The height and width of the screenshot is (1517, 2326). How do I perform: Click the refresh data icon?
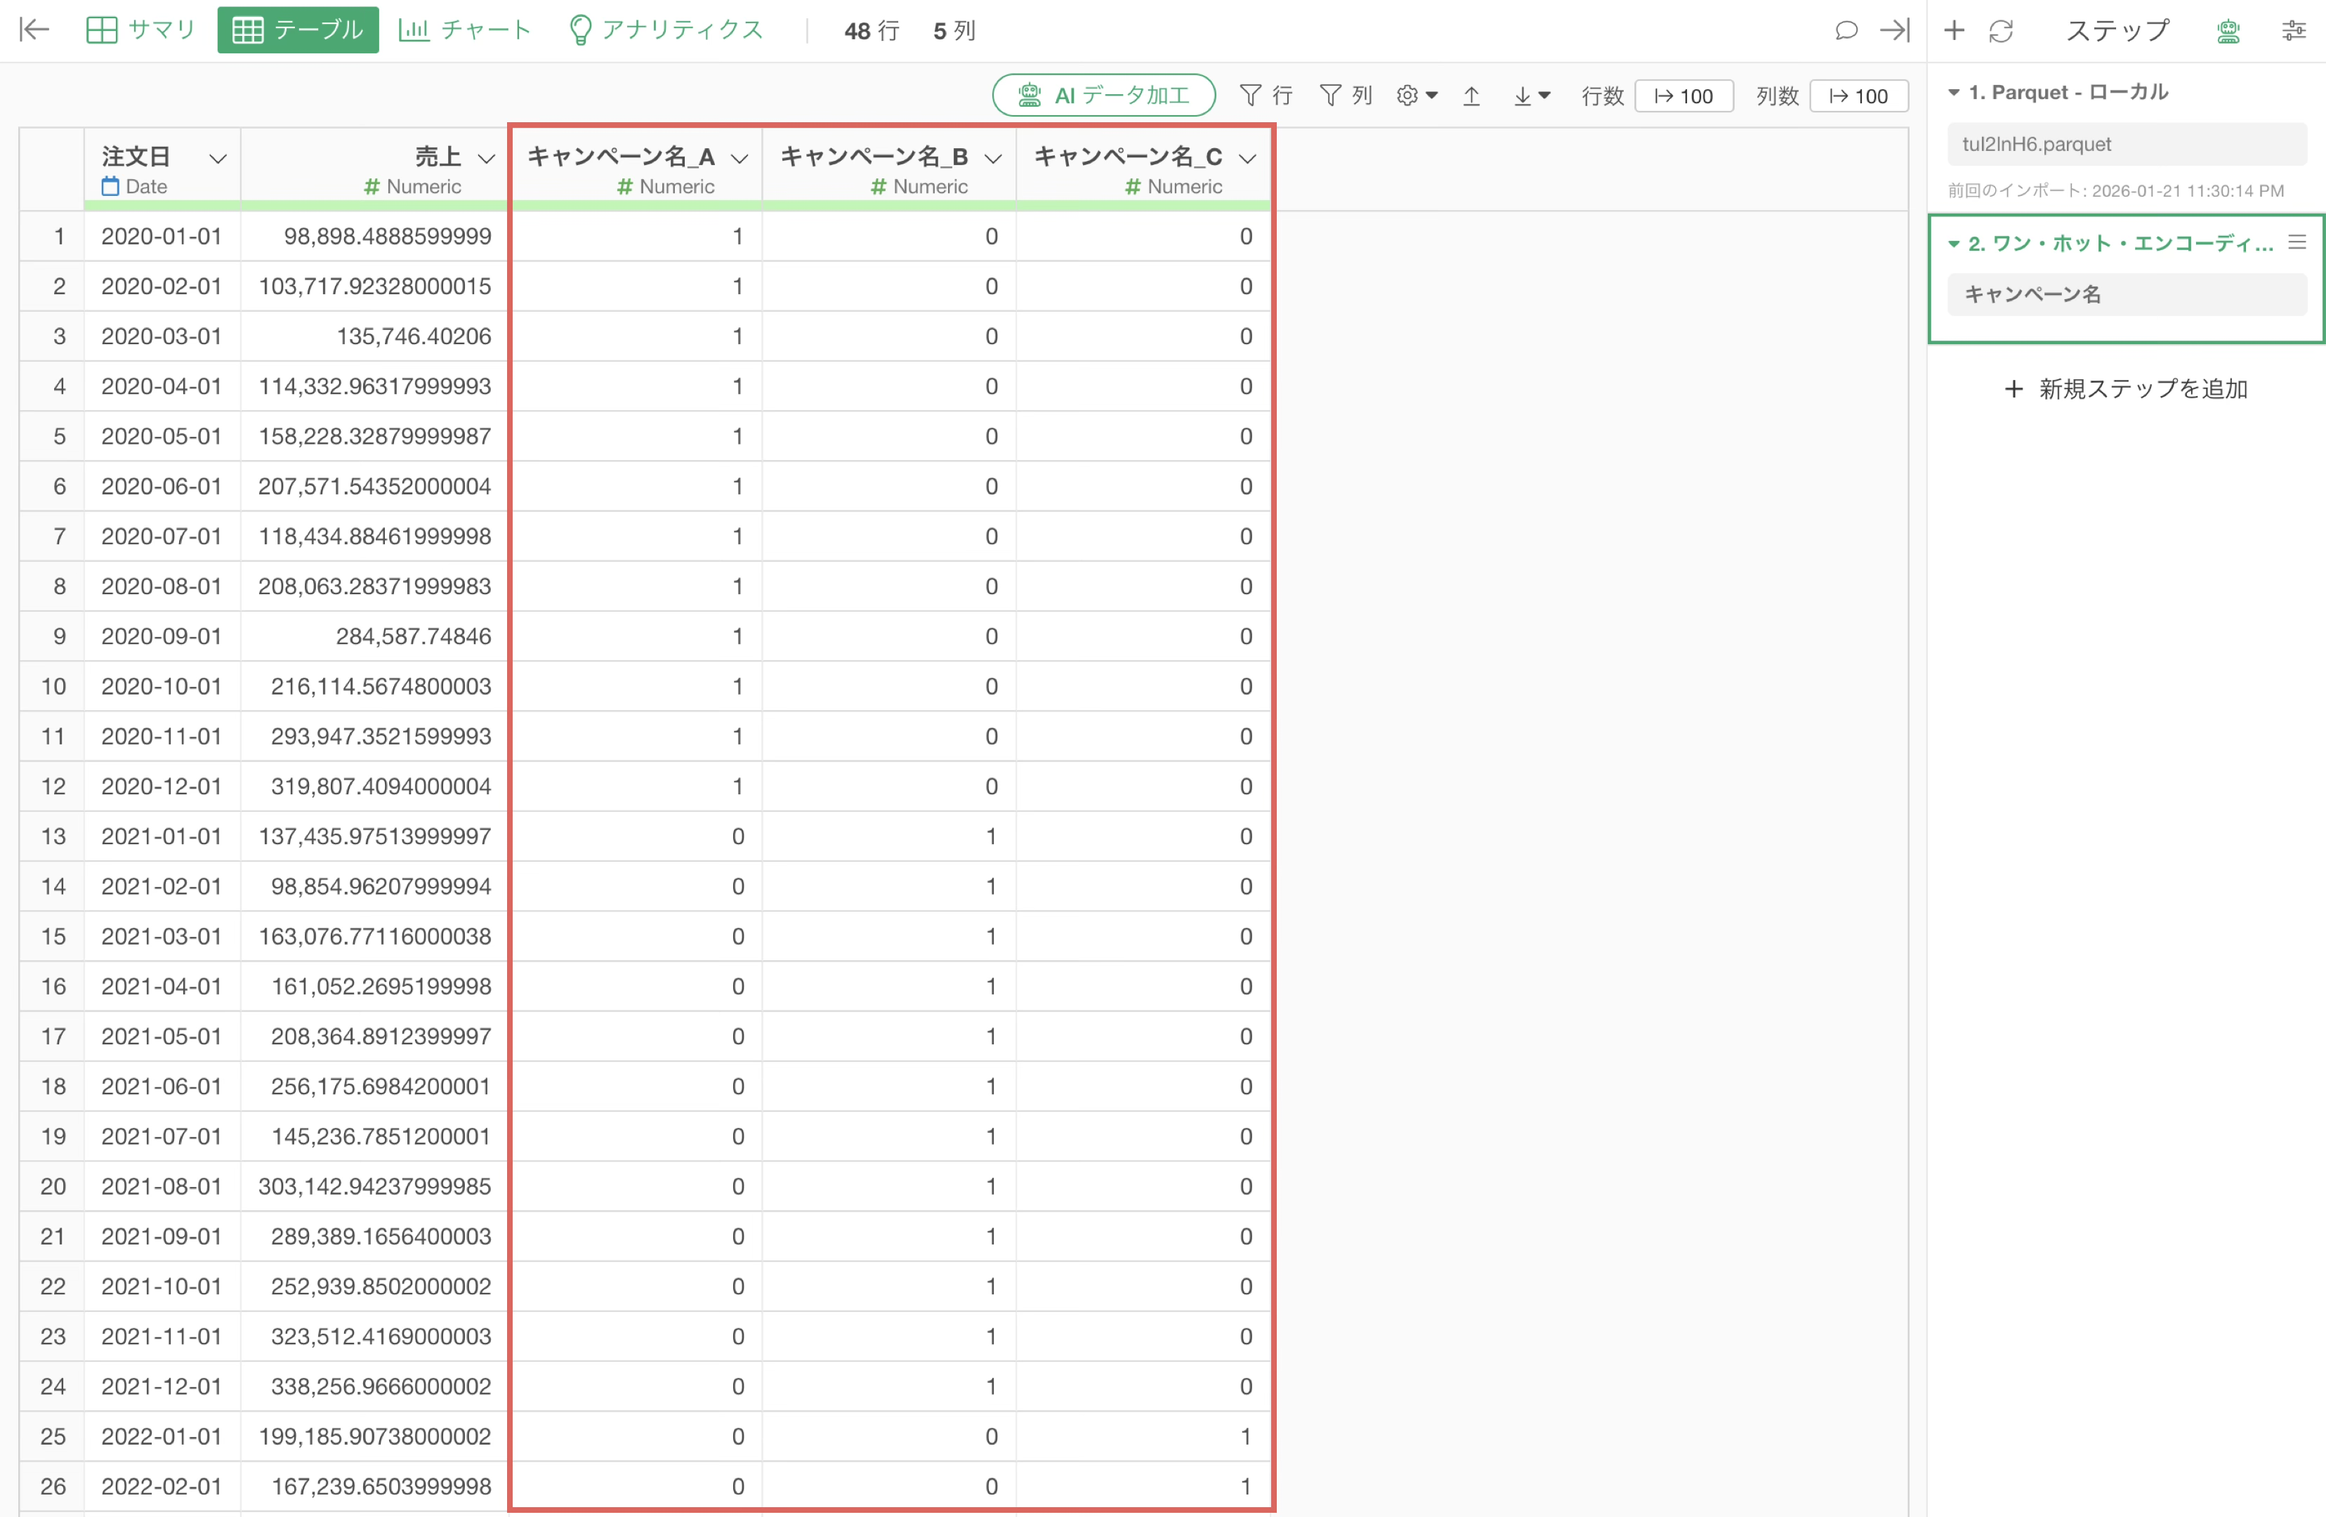click(x=2001, y=30)
